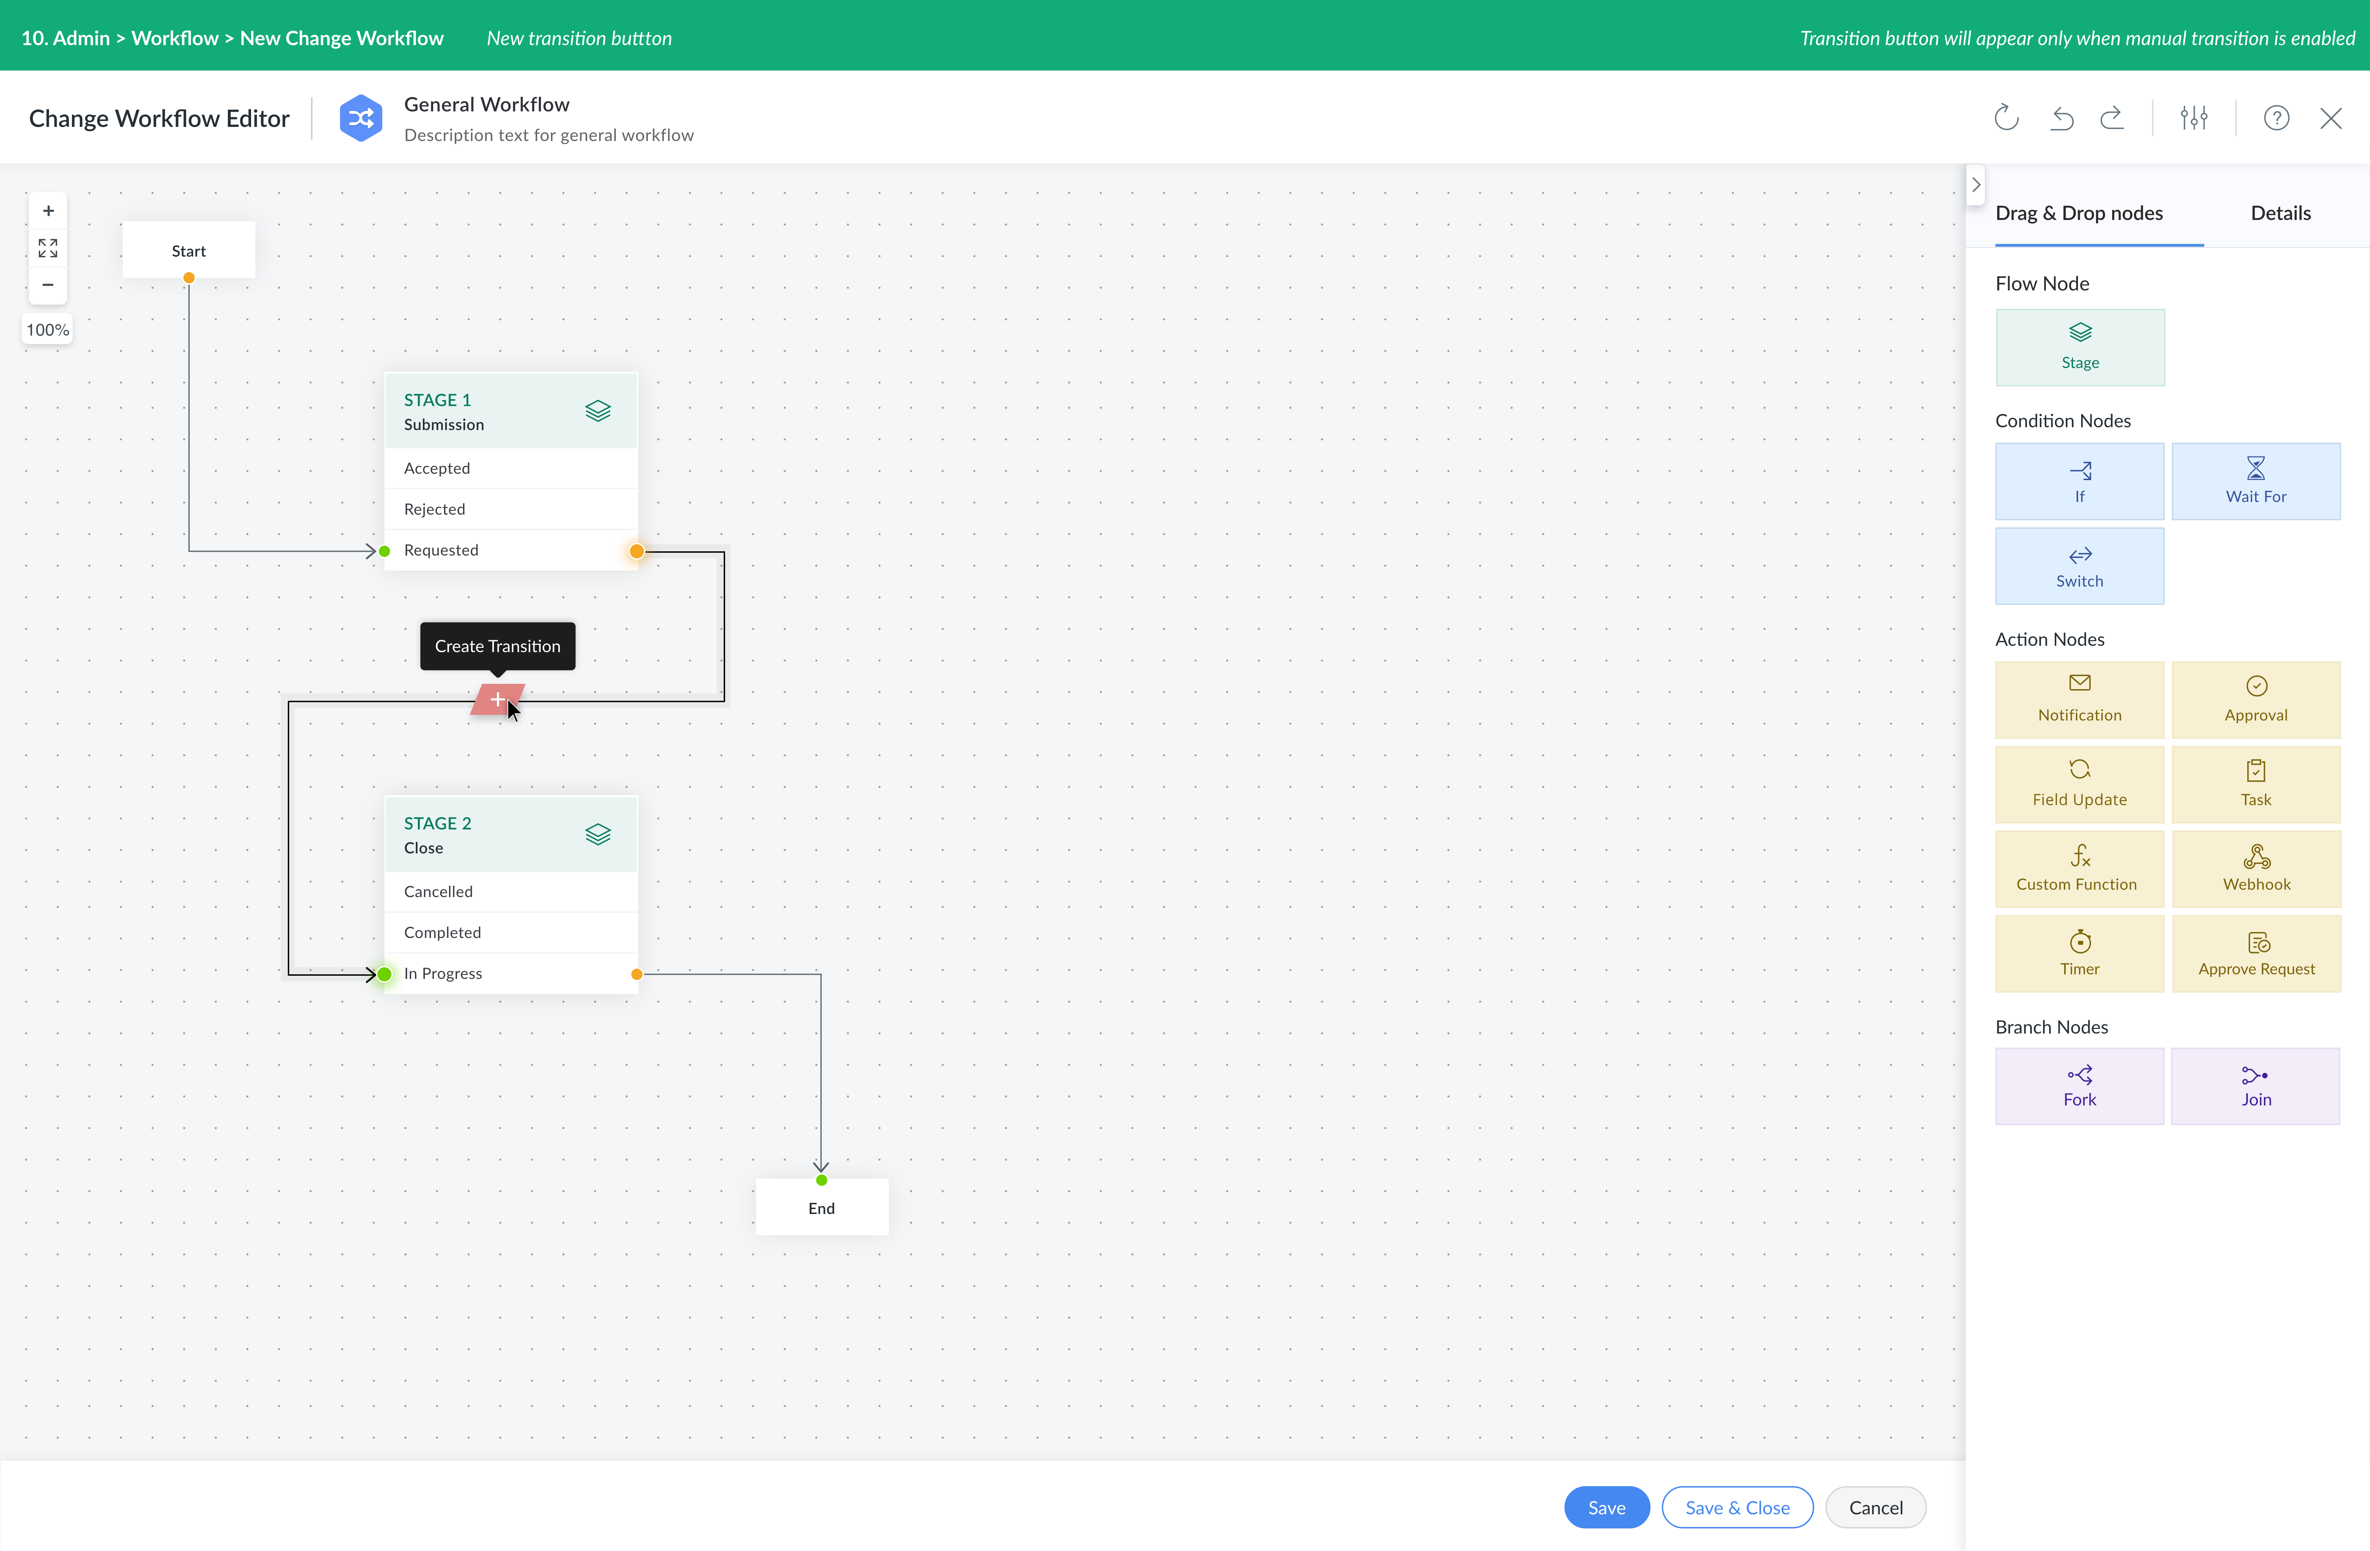Click the refresh icon in the header
This screenshot has height=1551, width=2370.
click(x=2006, y=117)
